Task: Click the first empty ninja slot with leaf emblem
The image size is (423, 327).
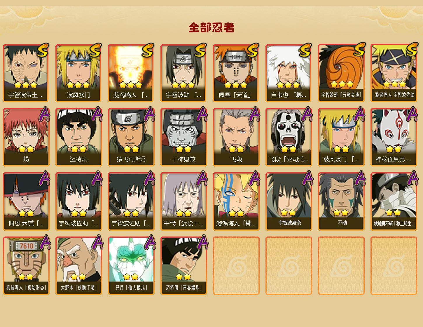Action: pyautogui.click(x=236, y=266)
